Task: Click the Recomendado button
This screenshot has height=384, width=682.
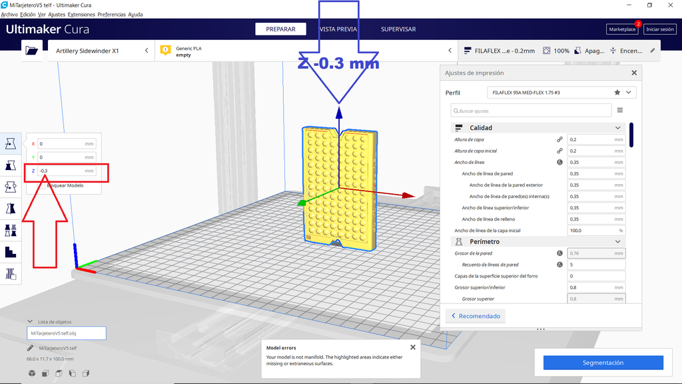Action: pos(476,316)
